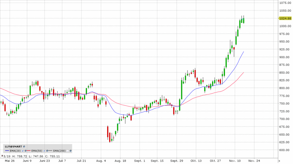The height and width of the screenshot is (164, 293).
Task: Click the globe icon next to EMA(50)
Action: tap(47, 151)
